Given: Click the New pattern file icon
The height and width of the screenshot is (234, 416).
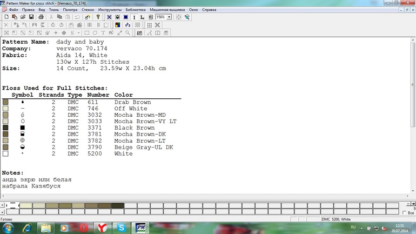Looking at the screenshot, I should tap(6, 17).
